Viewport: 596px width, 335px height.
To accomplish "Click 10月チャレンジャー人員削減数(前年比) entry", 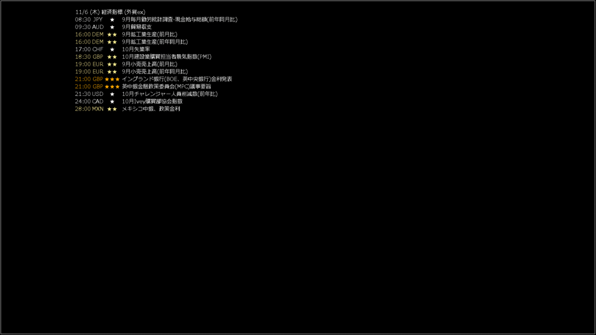I will [169, 94].
